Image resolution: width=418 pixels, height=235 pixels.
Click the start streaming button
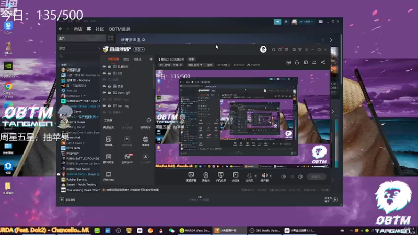pos(317,177)
